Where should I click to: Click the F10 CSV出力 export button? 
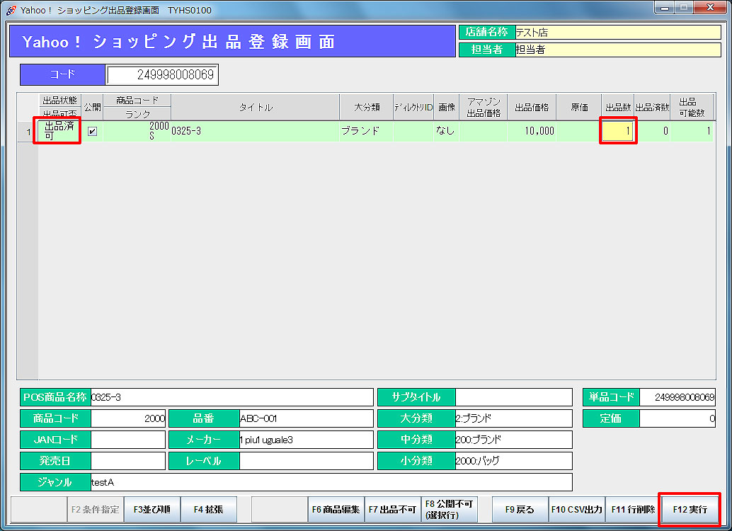(576, 509)
